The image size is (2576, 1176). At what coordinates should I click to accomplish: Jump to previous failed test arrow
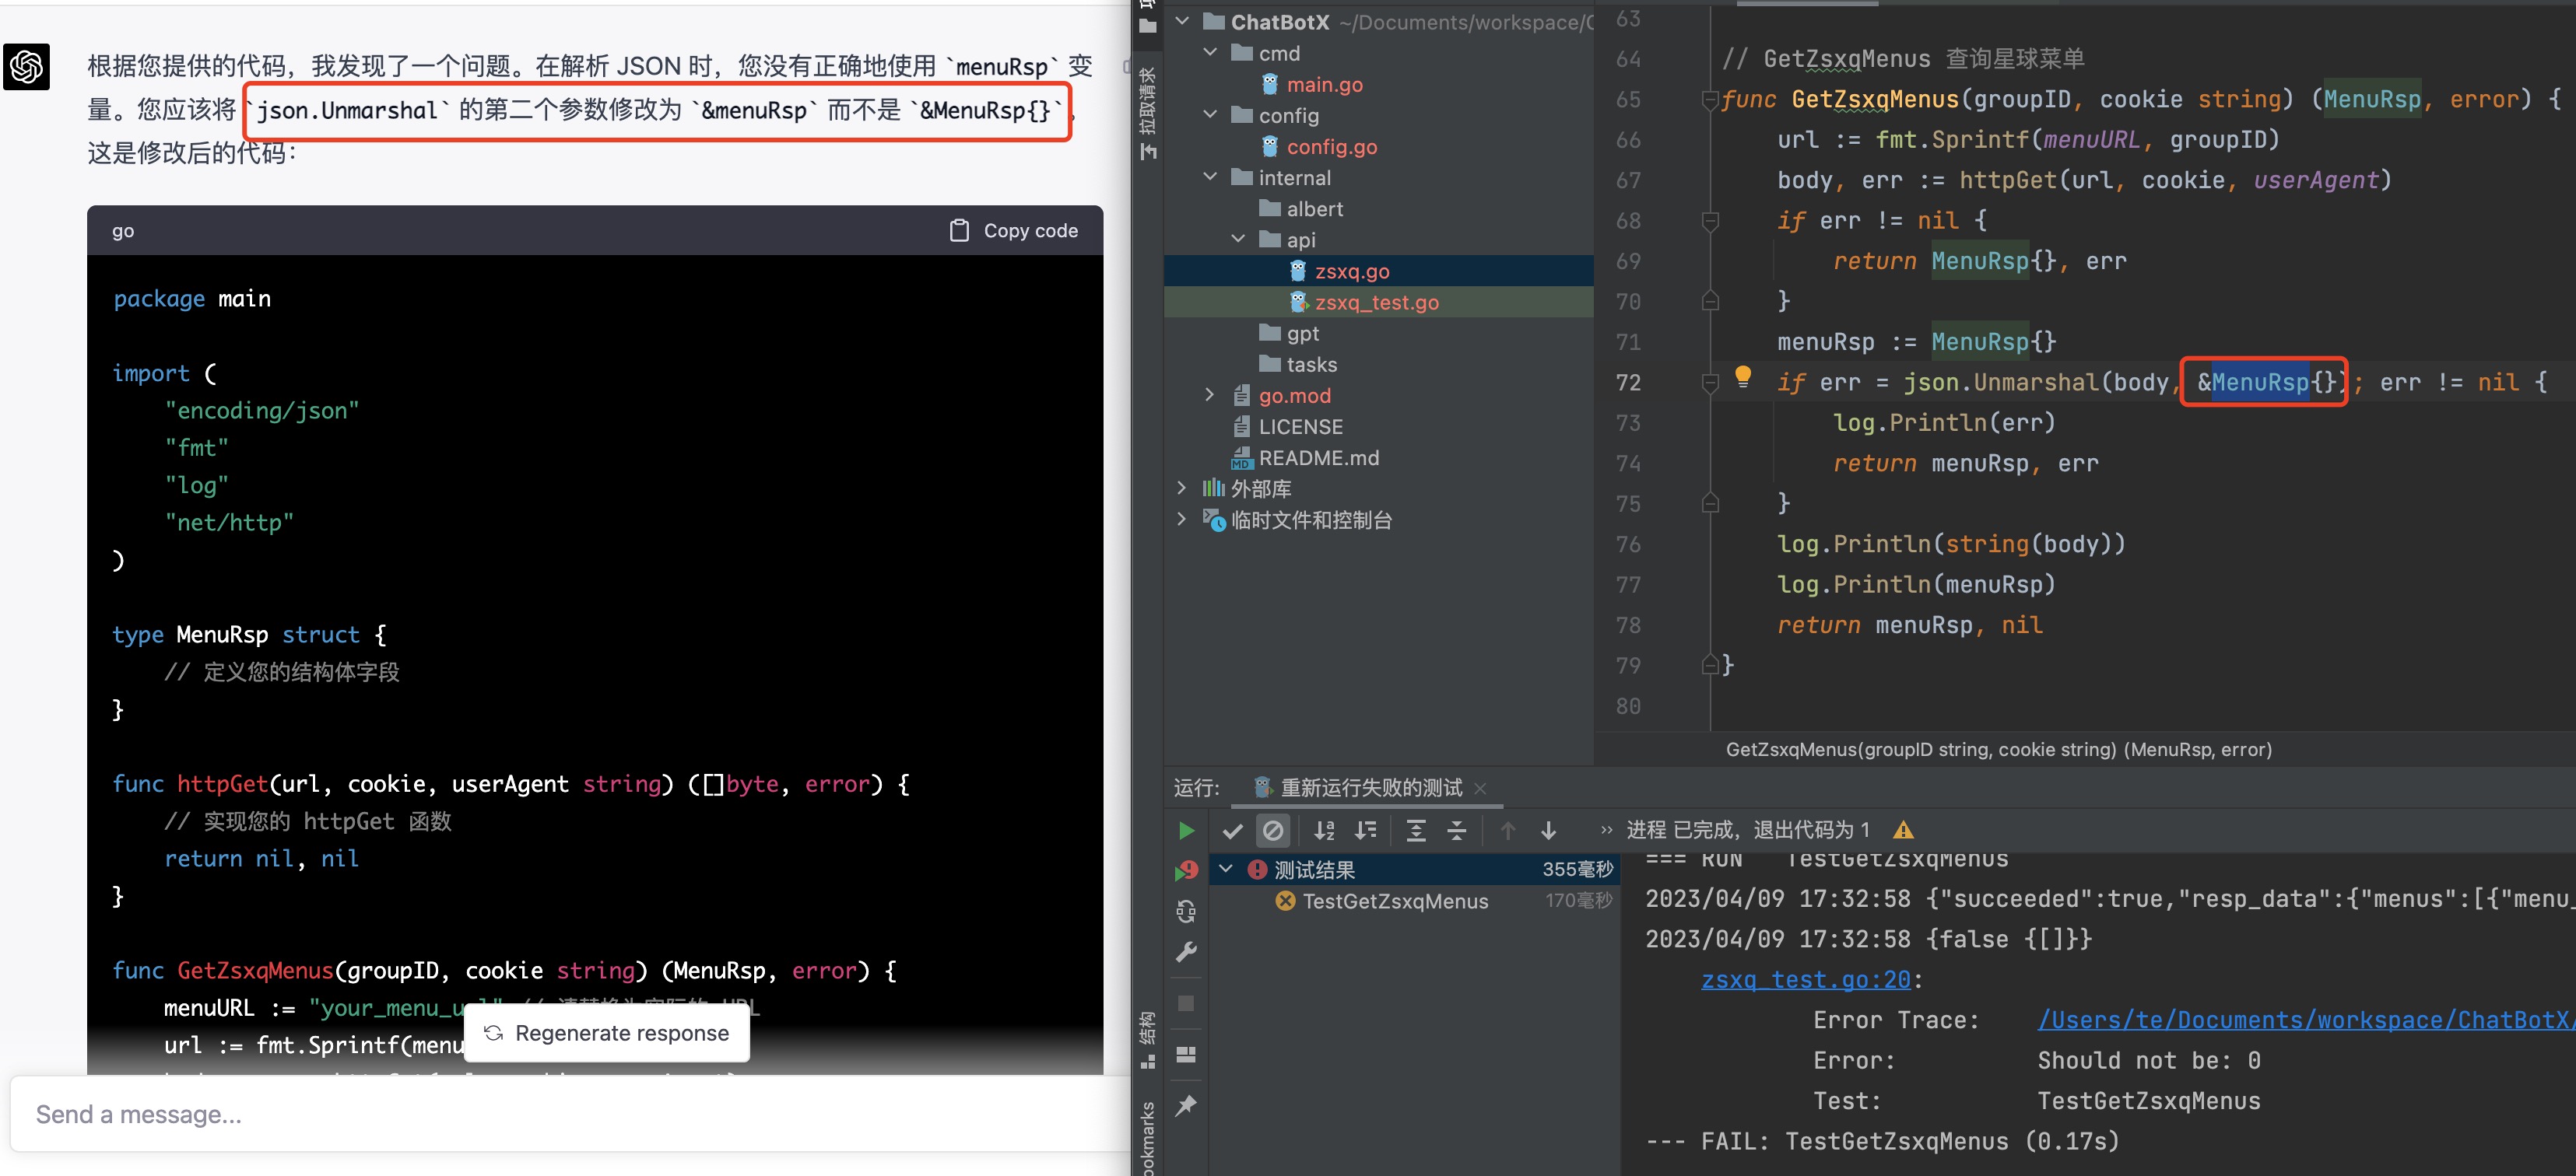(x=1508, y=831)
